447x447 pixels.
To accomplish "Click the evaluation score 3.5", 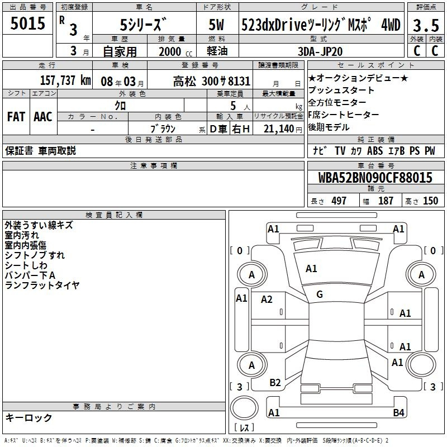I will coord(426,25).
